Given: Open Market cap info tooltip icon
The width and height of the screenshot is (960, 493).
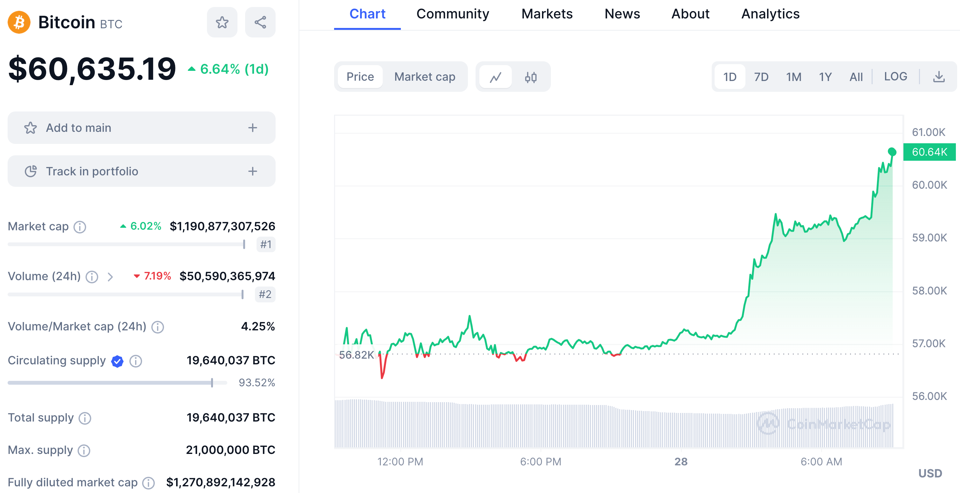Looking at the screenshot, I should point(80,227).
